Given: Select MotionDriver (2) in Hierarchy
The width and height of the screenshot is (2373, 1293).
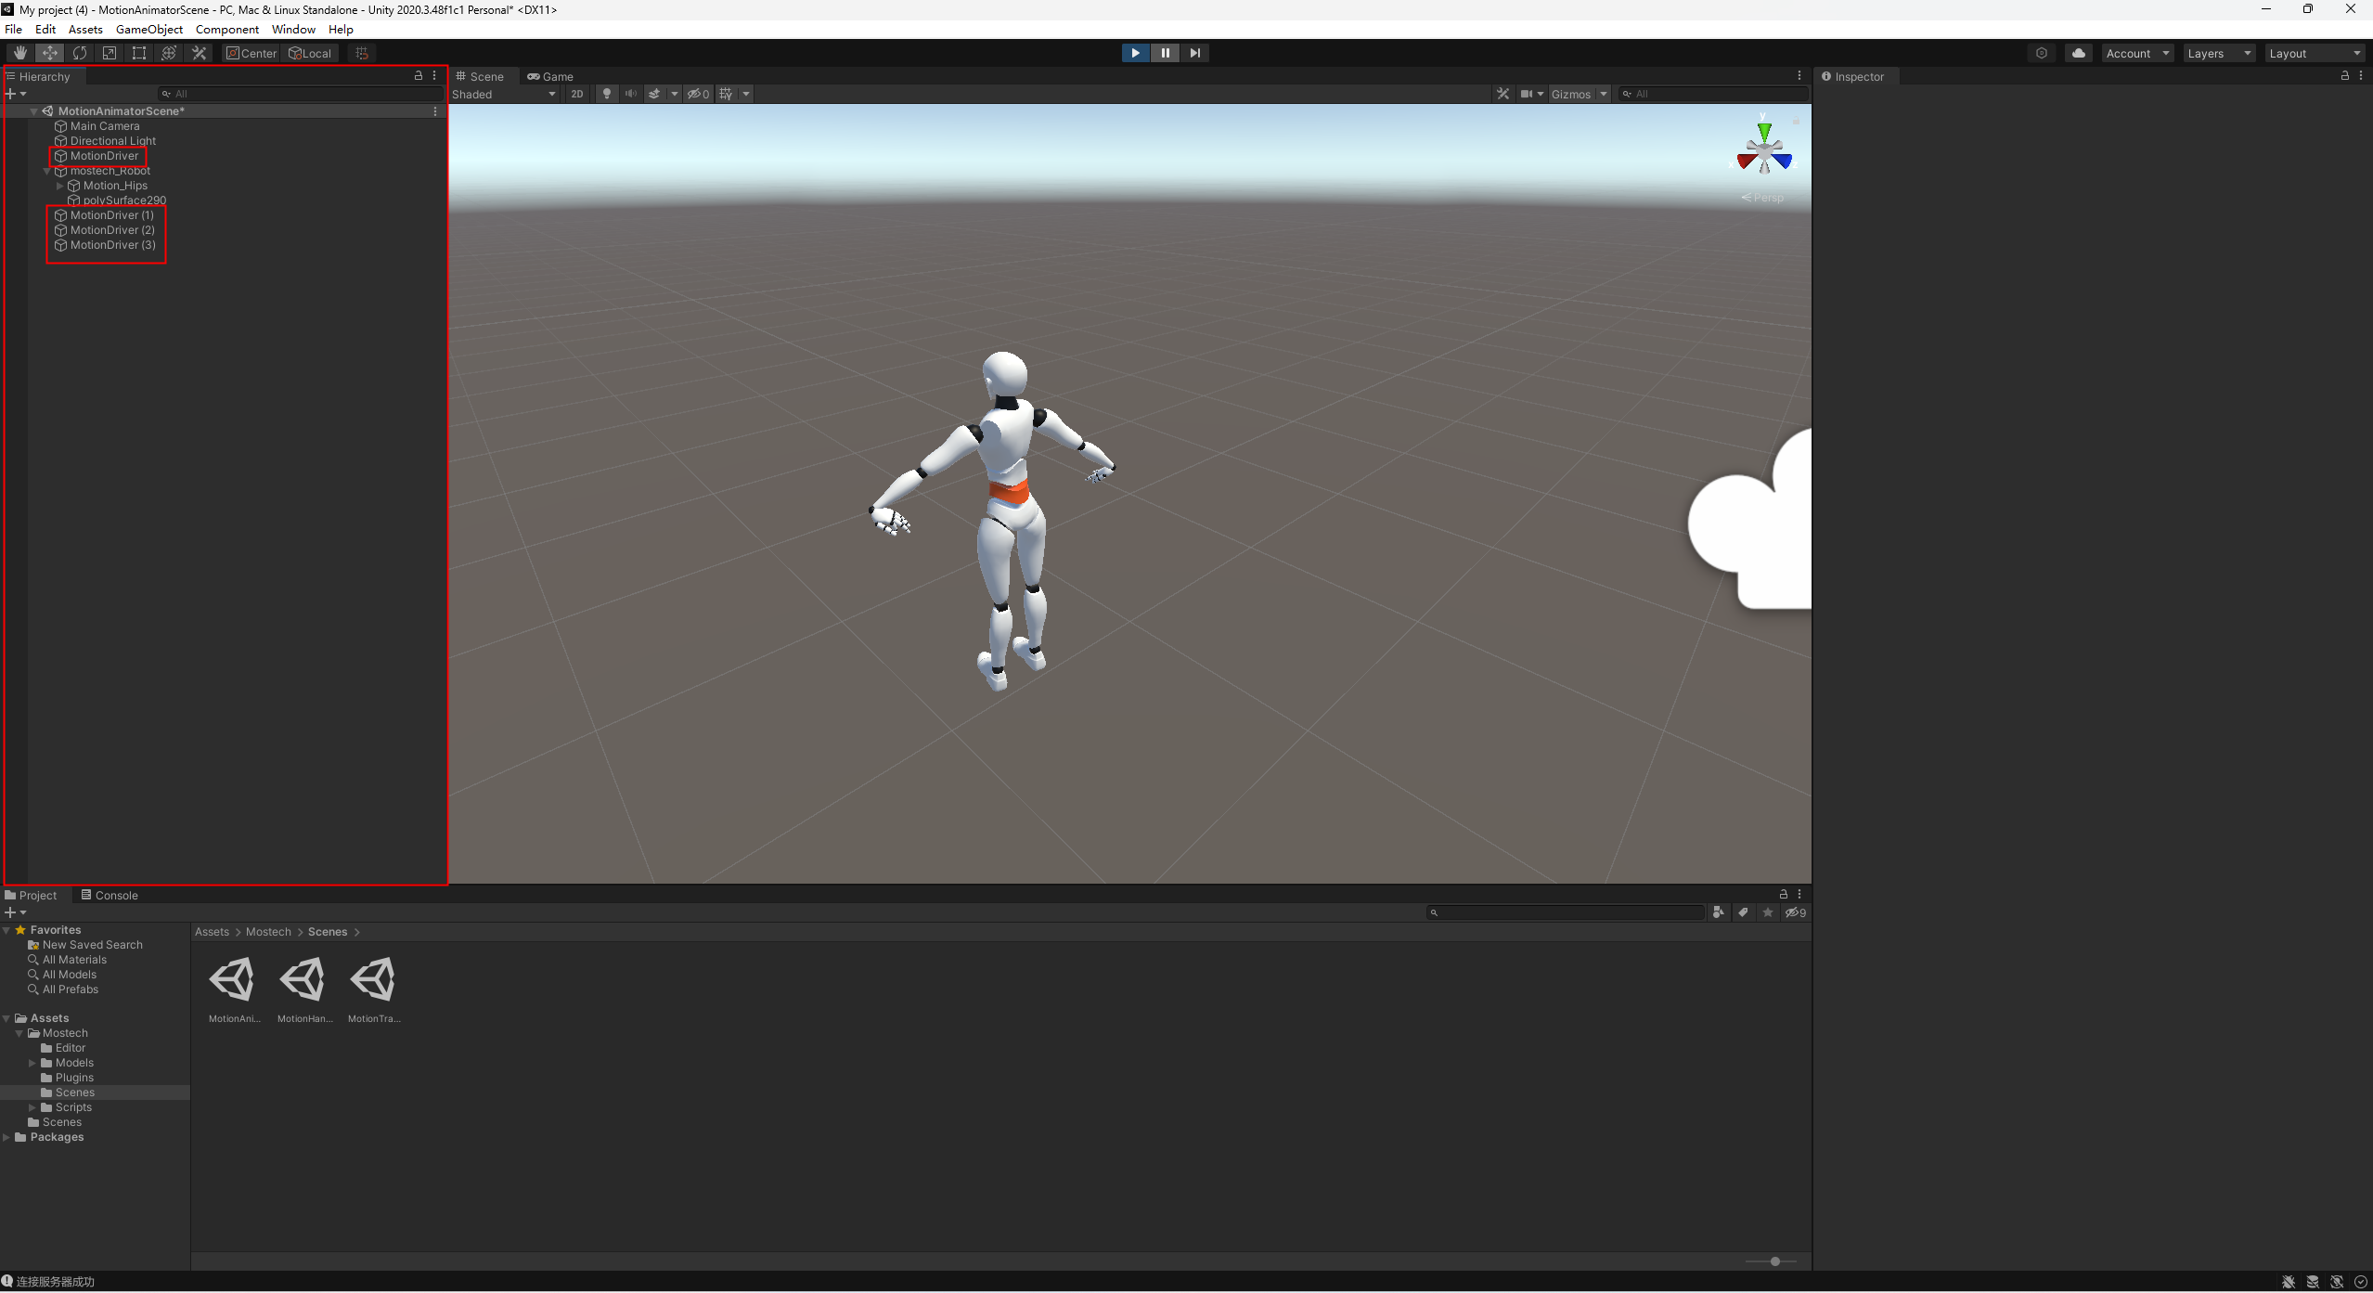Looking at the screenshot, I should click(x=112, y=230).
